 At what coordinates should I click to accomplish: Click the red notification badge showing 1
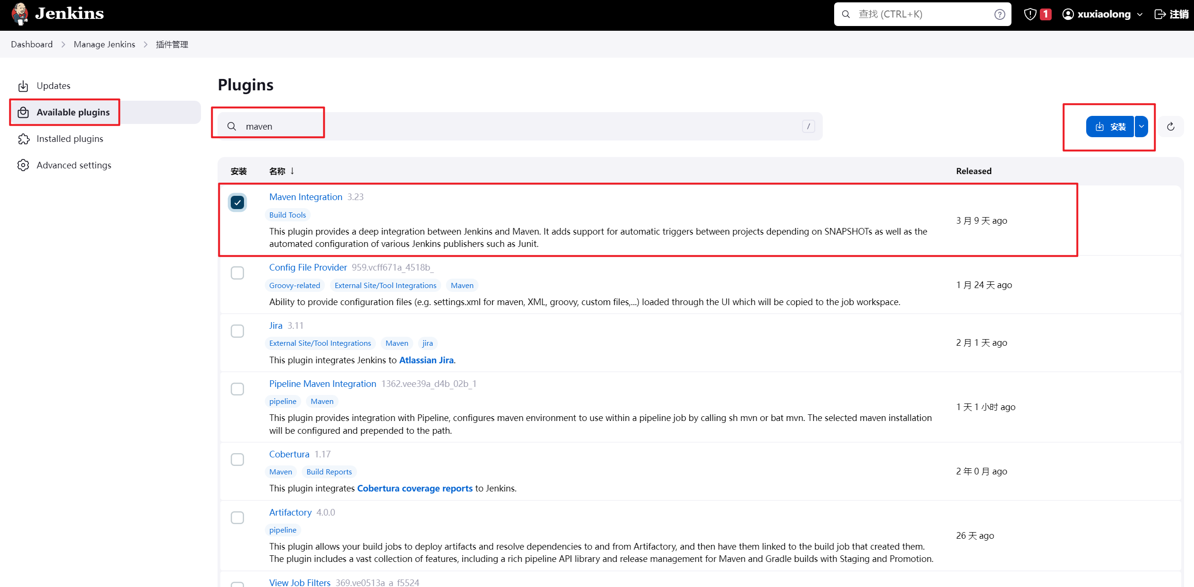tap(1046, 14)
